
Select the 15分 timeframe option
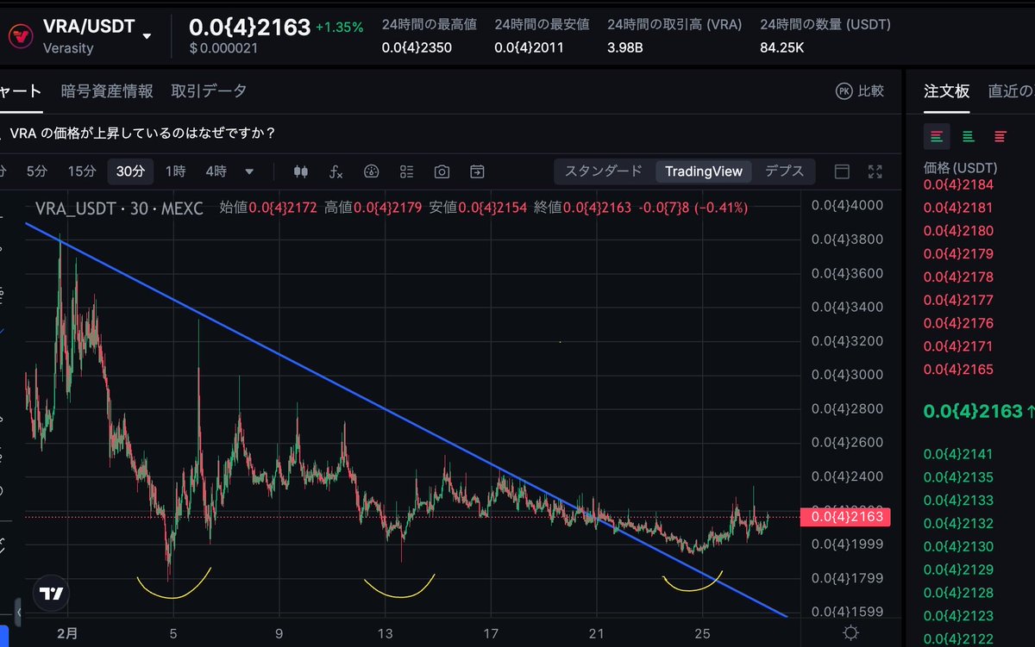click(81, 171)
